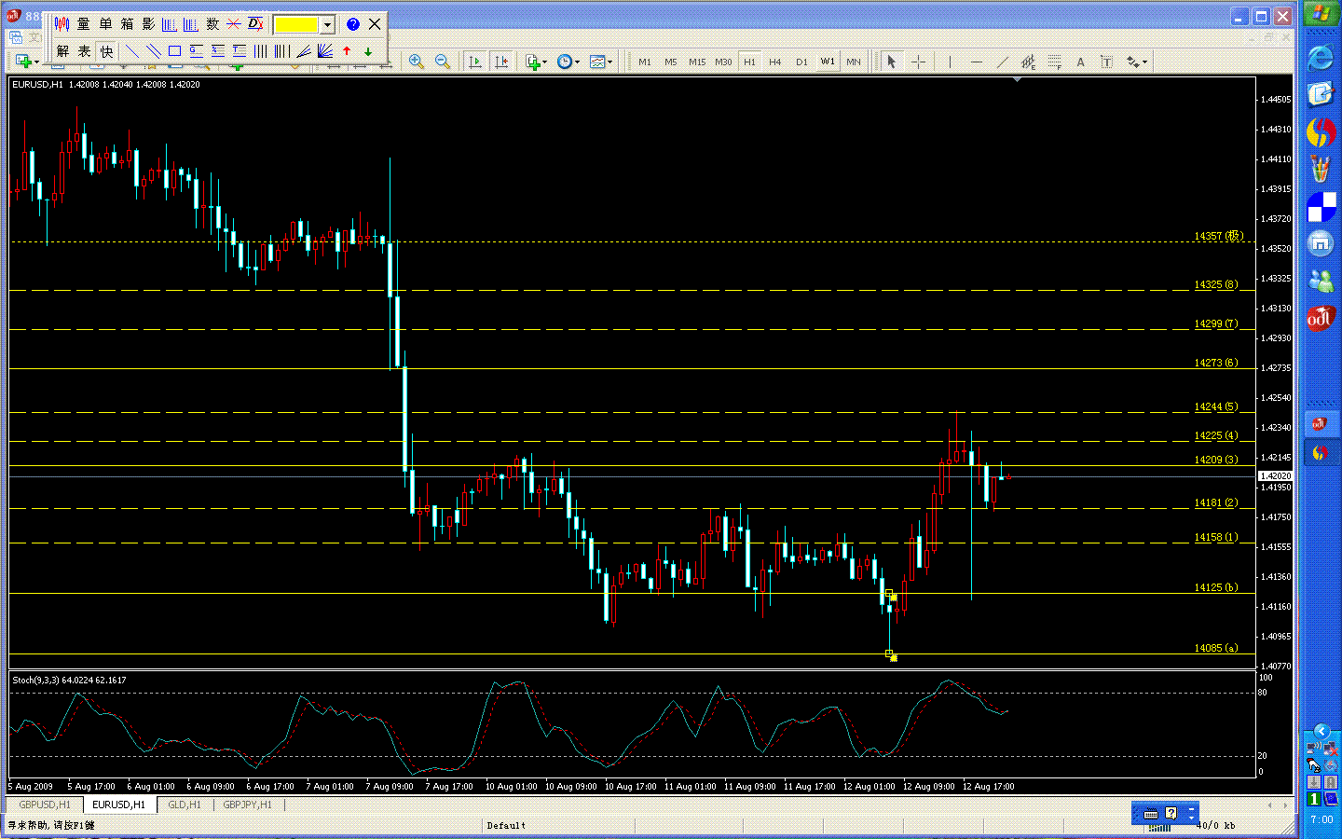This screenshot has height=839, width=1342.
Task: Switch chart timeframe to M15
Action: 697,62
